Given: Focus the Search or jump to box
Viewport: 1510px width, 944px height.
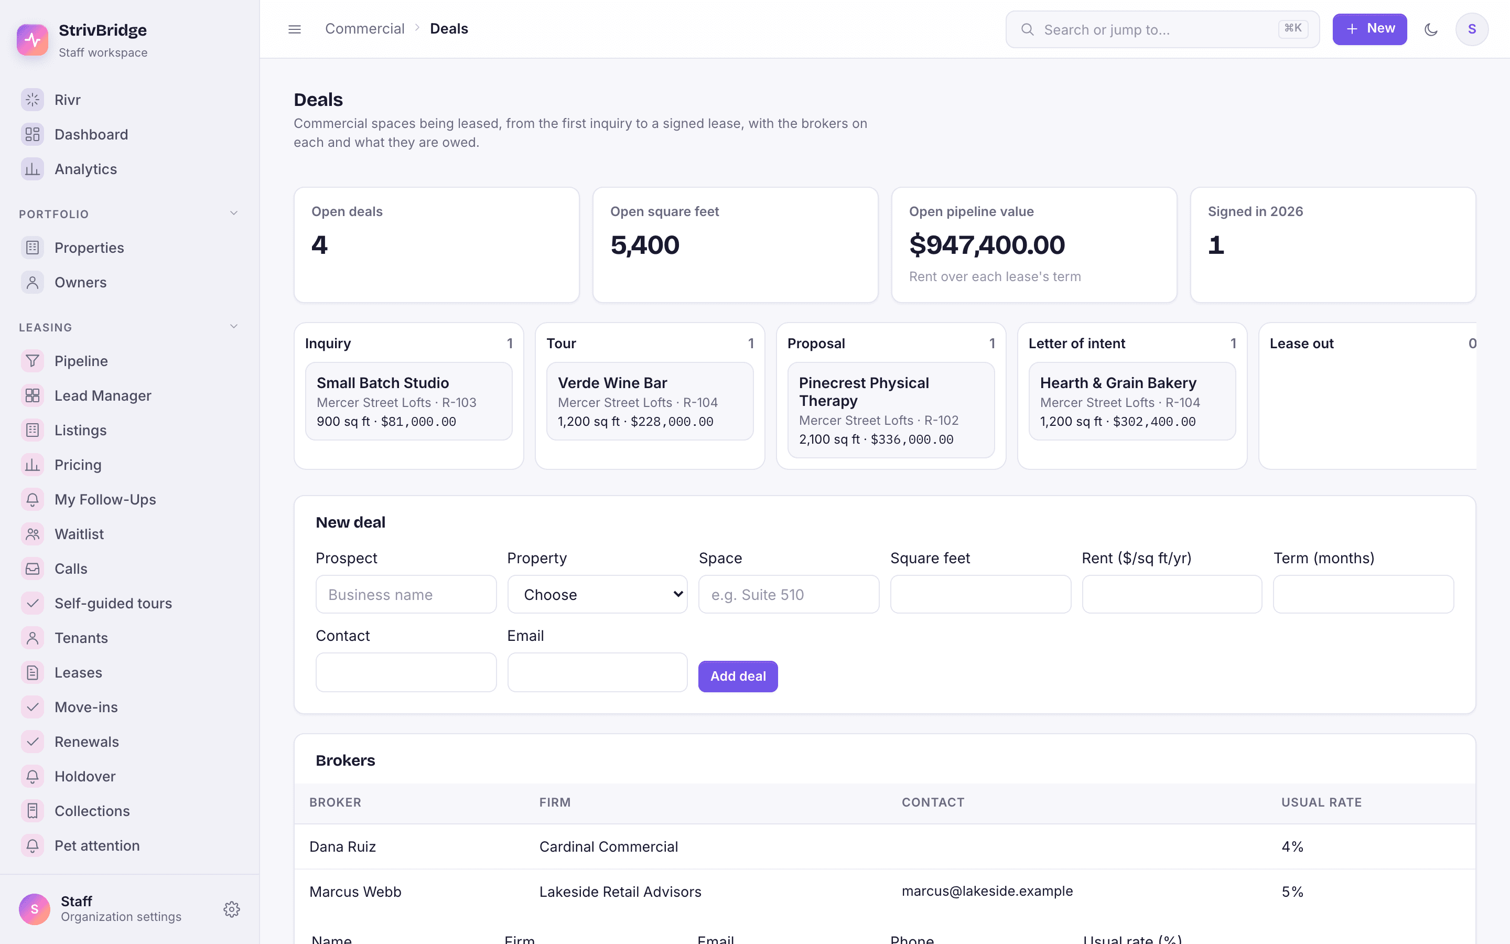Looking at the screenshot, I should point(1162,29).
